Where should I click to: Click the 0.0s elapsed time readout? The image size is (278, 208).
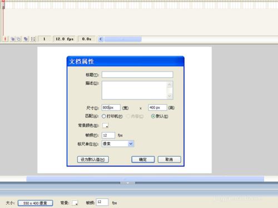coord(87,39)
